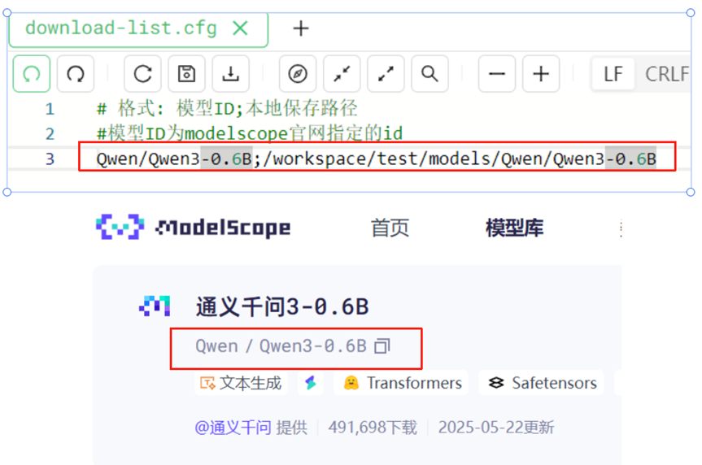Click the compass navigation icon
Screen dimensions: 702x465
pos(298,74)
